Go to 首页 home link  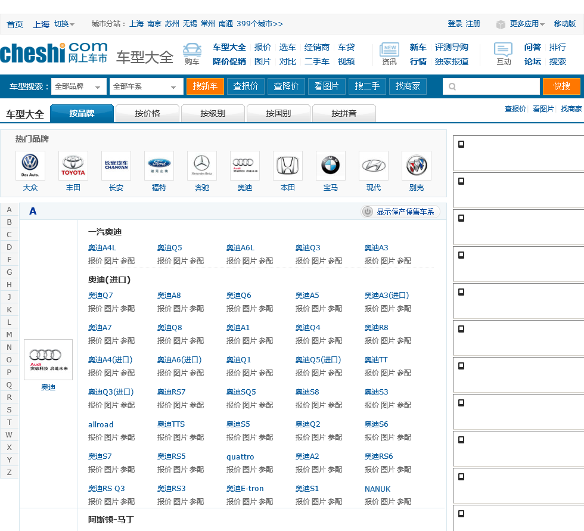15,24
